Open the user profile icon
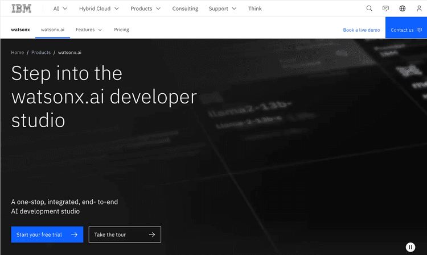 pos(419,9)
